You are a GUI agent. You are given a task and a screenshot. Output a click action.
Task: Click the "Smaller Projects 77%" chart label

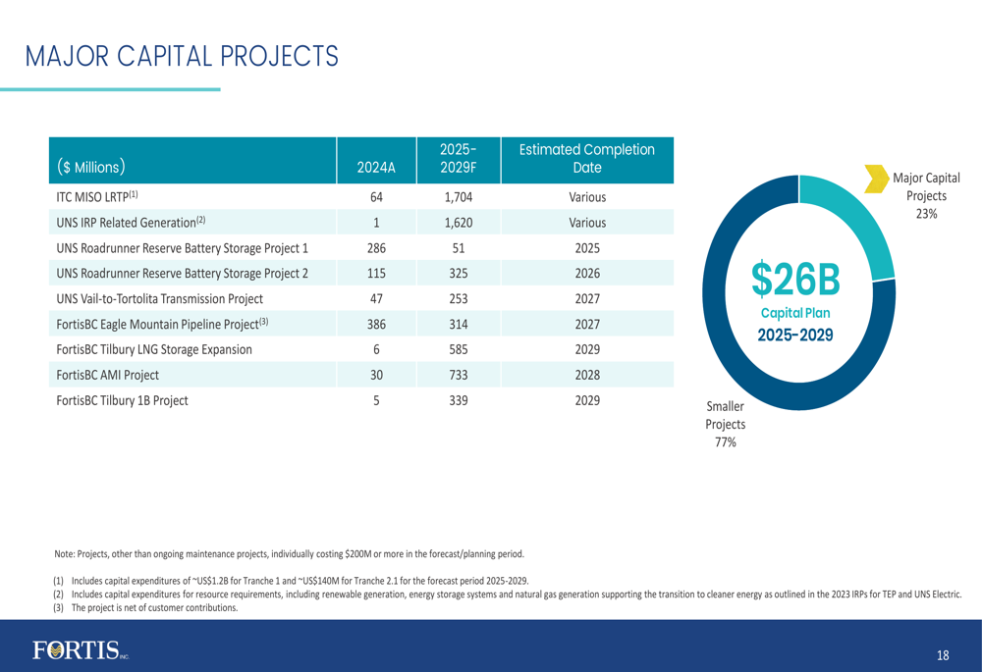[x=726, y=424]
